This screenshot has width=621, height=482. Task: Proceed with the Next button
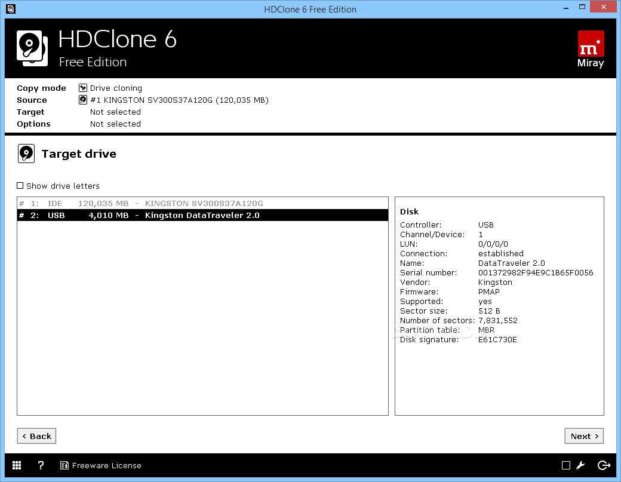click(584, 436)
